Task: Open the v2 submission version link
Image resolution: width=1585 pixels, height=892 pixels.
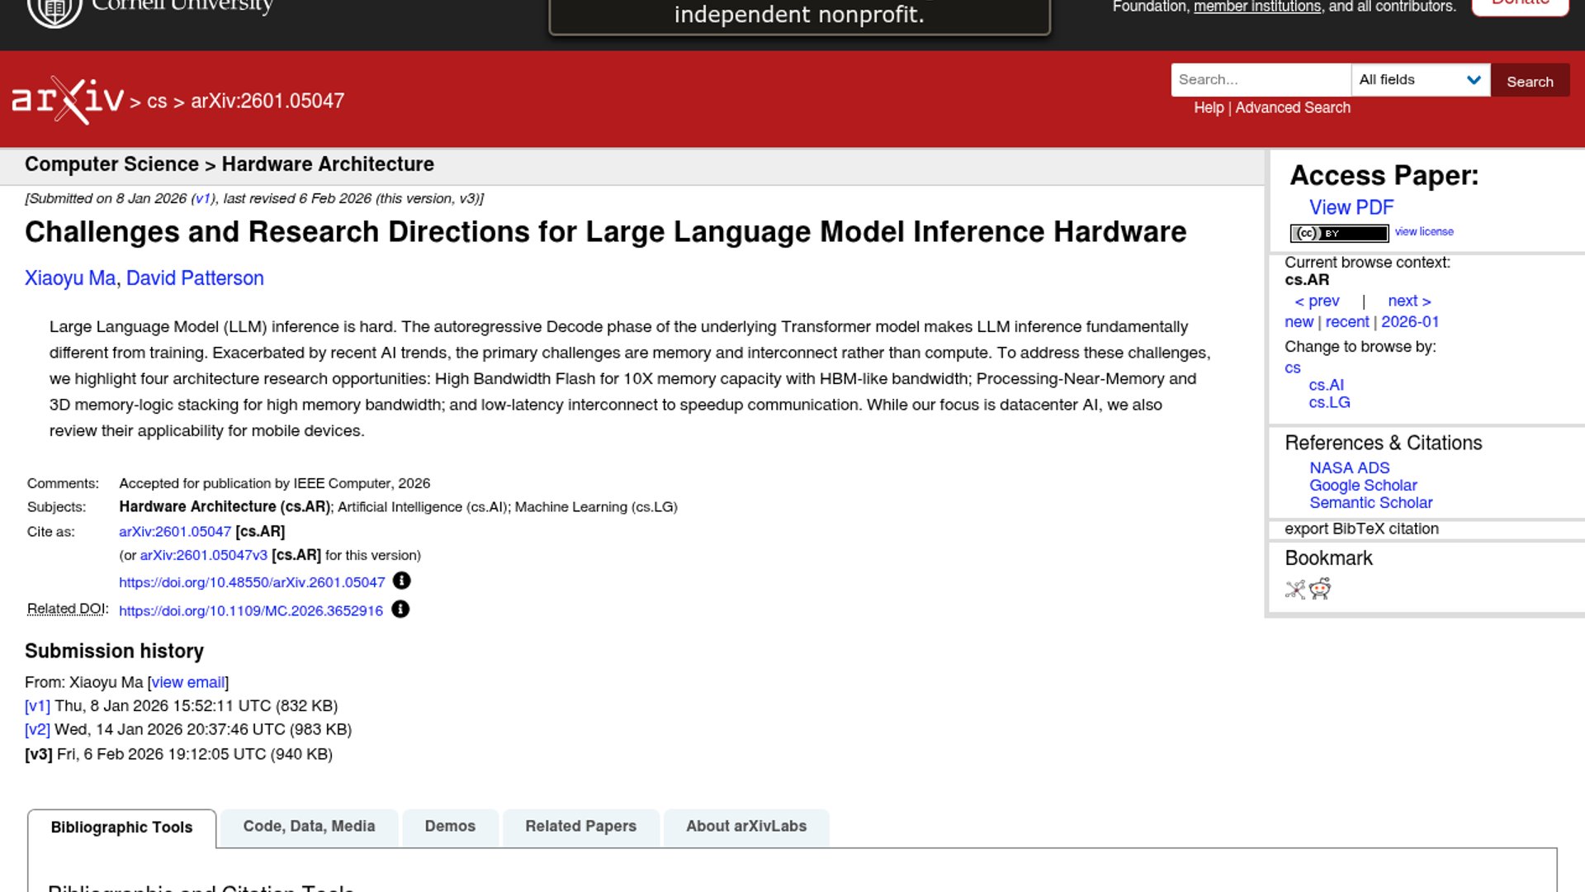Action: tap(37, 729)
